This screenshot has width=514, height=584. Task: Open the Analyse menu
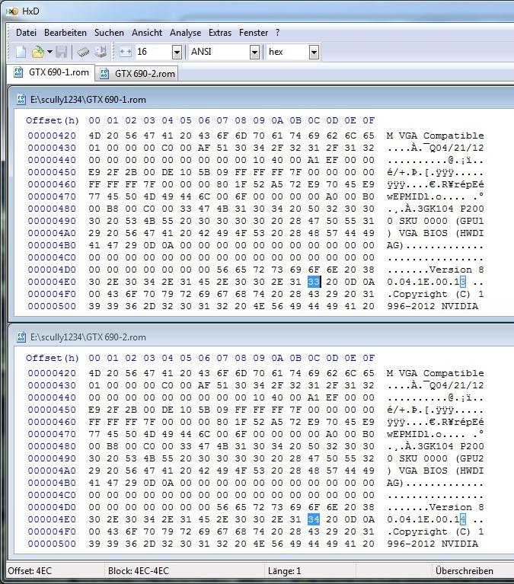pyautogui.click(x=185, y=33)
